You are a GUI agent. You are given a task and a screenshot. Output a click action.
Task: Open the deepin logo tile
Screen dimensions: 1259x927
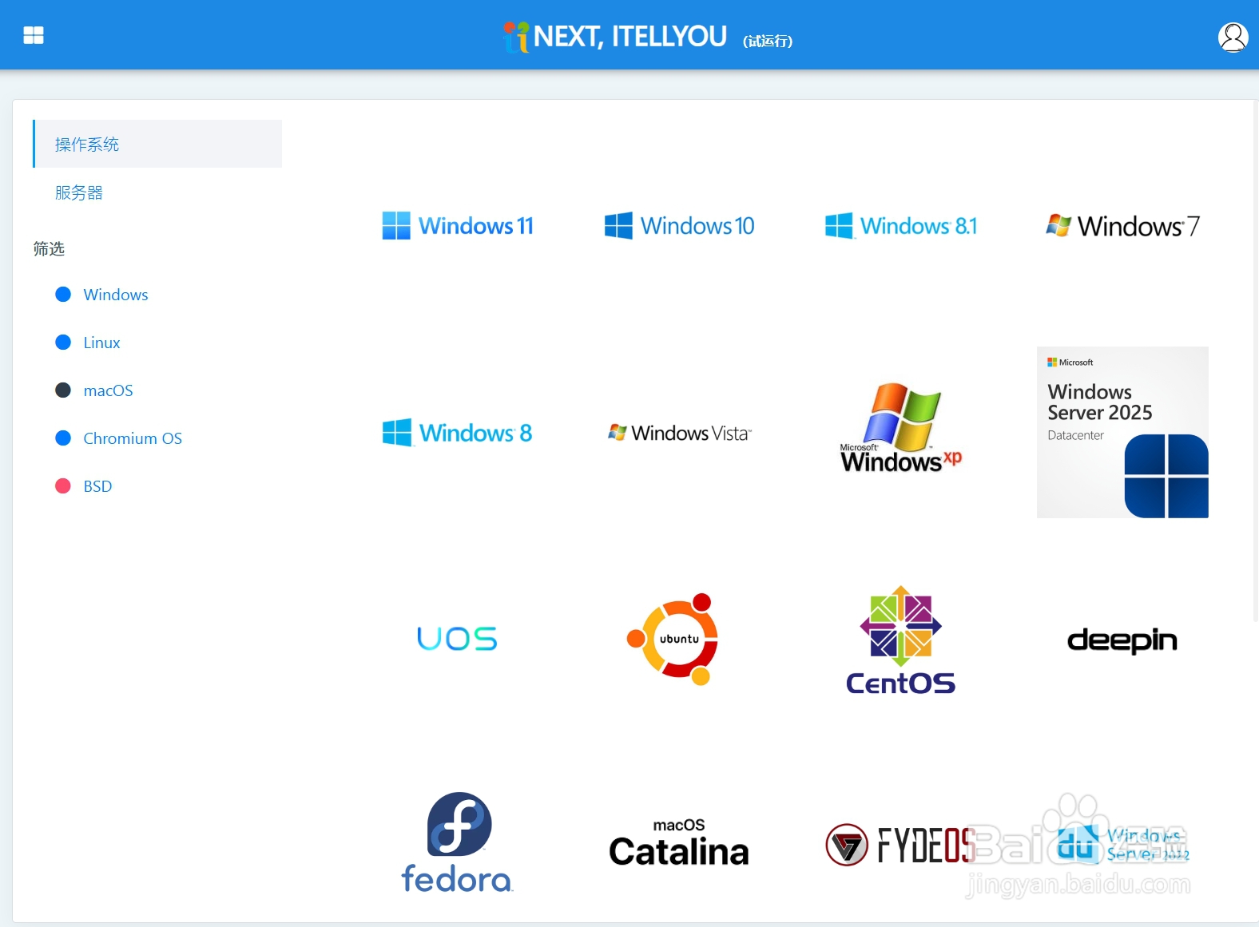click(1122, 640)
